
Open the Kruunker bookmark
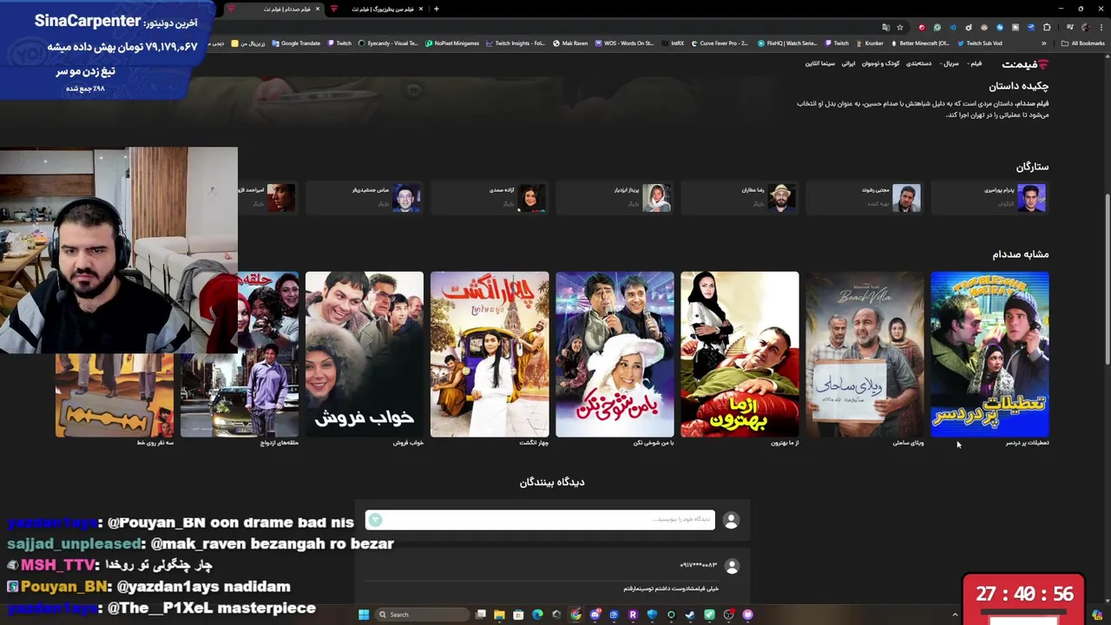click(x=869, y=43)
